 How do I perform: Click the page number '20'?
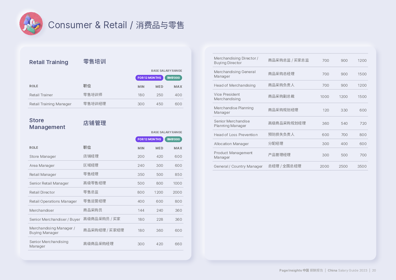[x=374, y=270]
